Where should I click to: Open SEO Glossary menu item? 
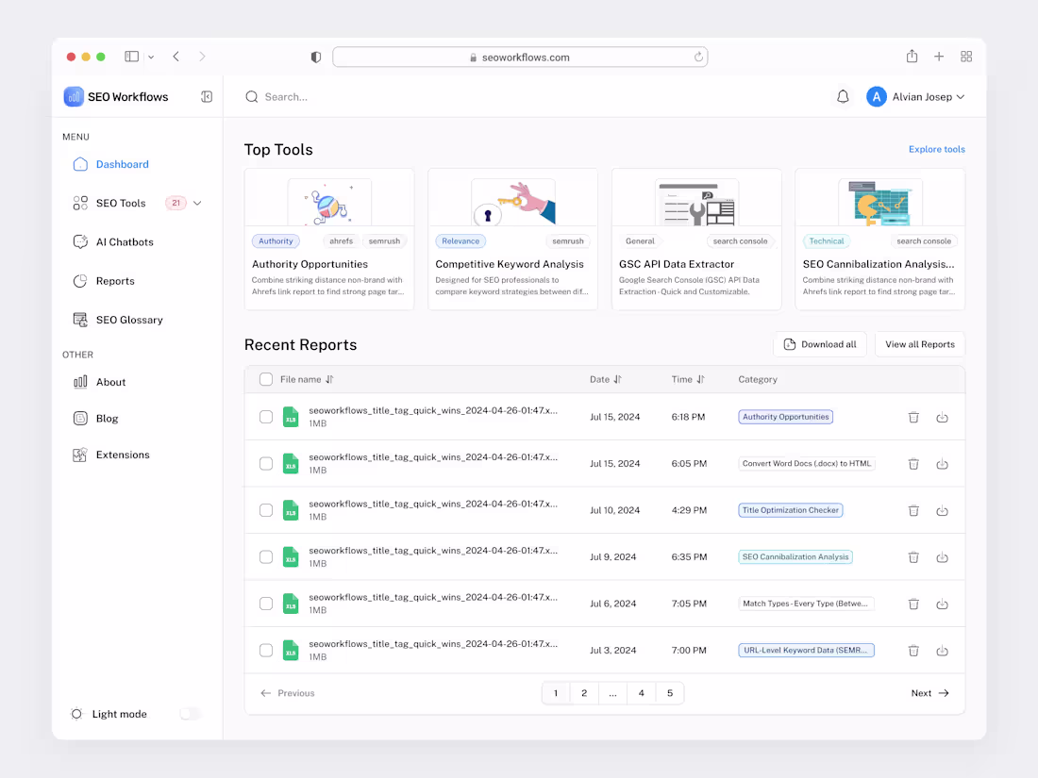tap(118, 320)
